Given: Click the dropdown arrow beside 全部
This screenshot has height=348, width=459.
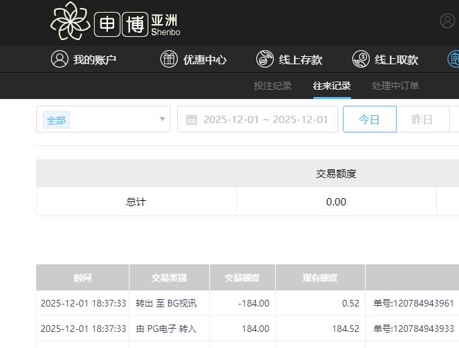Looking at the screenshot, I should 162,120.
